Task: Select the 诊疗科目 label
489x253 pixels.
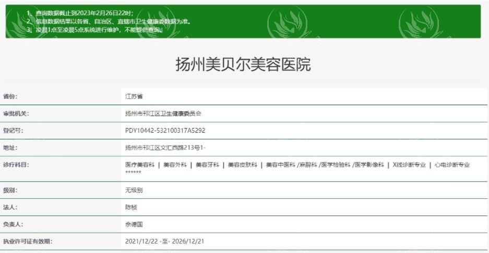Action: pos(16,165)
